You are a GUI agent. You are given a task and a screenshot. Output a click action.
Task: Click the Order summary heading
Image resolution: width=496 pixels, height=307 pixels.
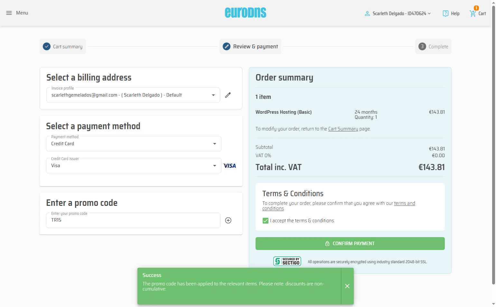click(285, 78)
